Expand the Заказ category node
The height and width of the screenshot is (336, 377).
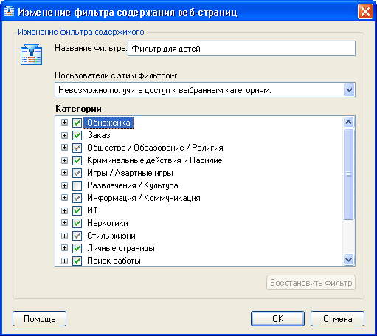[x=64, y=135]
